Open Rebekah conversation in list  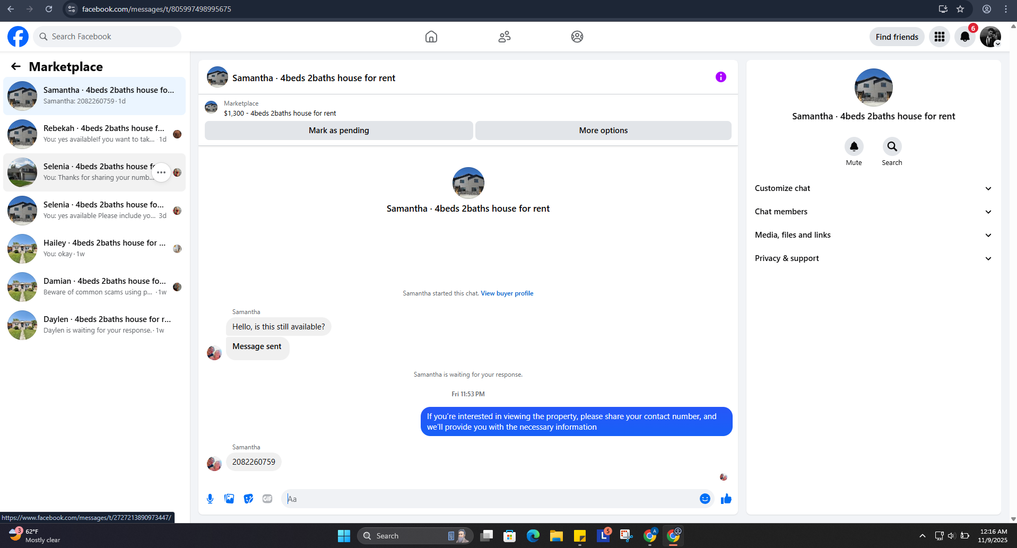point(94,134)
